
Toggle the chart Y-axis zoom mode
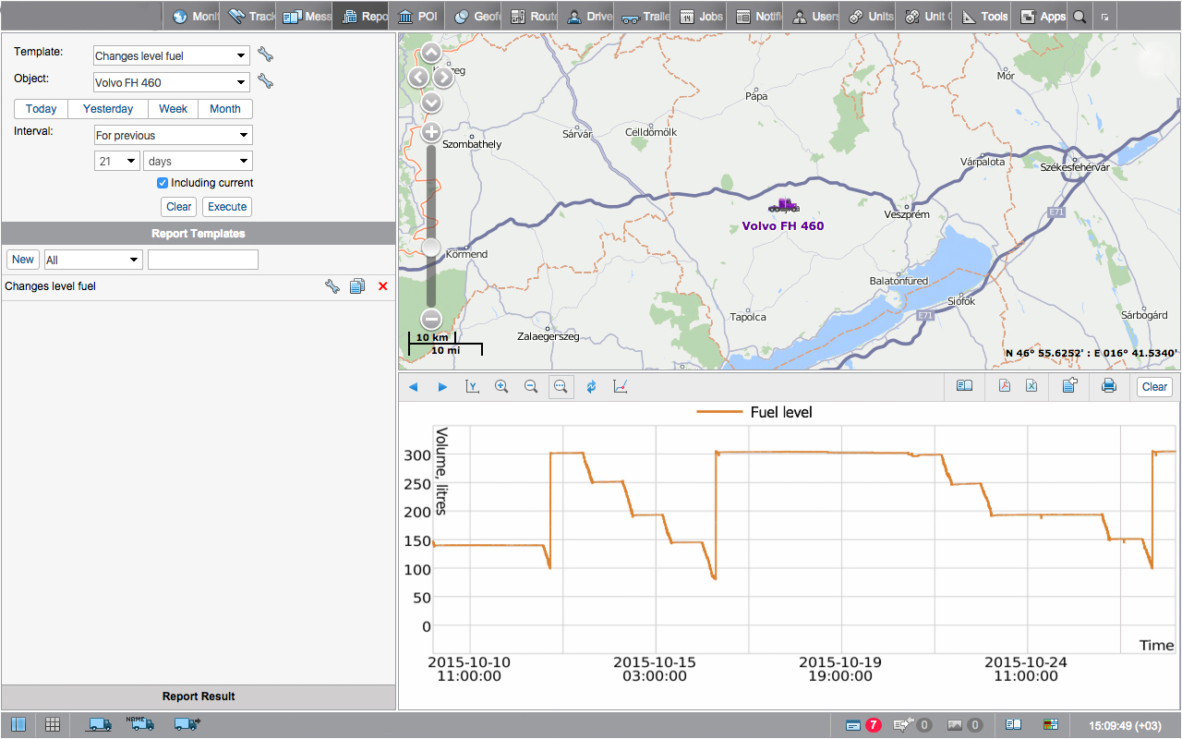(472, 387)
